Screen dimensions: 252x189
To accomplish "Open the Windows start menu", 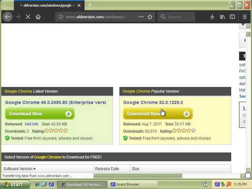I will pos(14,184).
